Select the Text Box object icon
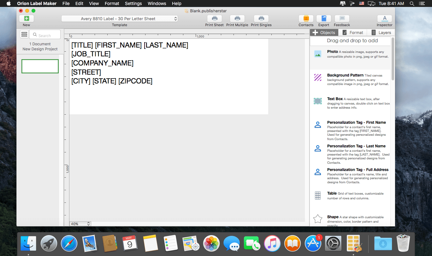Image resolution: width=432 pixels, height=256 pixels. tap(318, 101)
